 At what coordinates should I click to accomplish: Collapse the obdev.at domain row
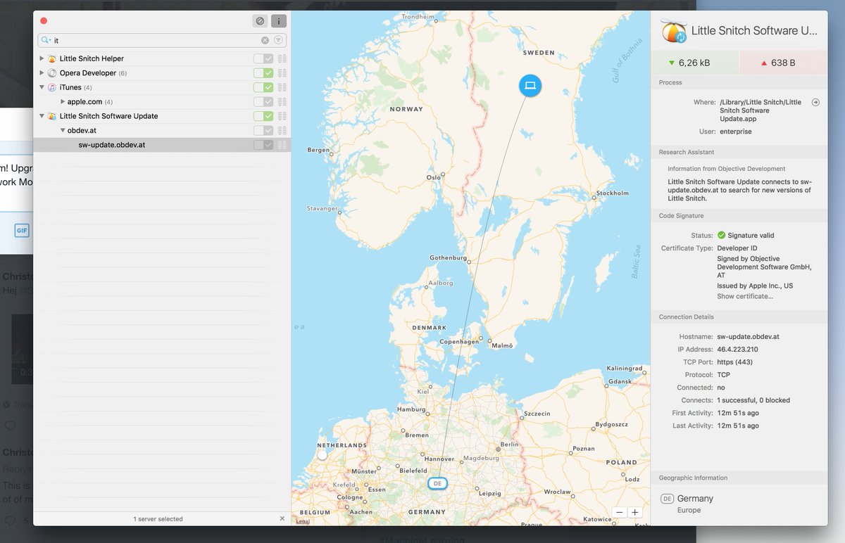click(x=63, y=130)
